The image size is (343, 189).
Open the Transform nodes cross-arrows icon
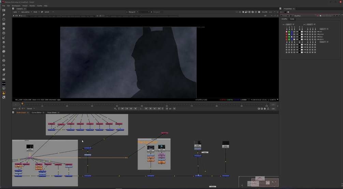point(4,47)
